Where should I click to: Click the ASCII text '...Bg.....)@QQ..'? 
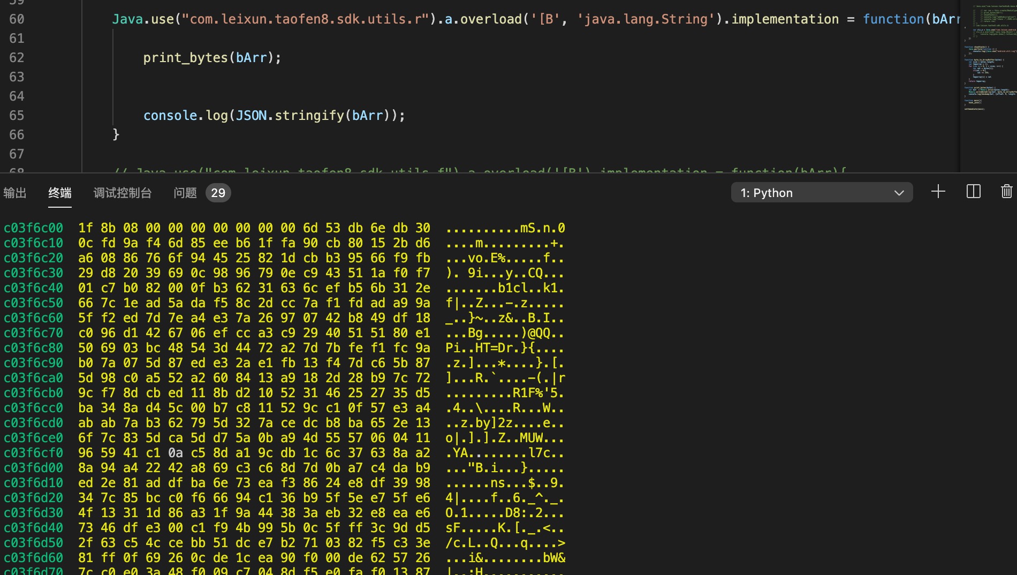pos(505,333)
